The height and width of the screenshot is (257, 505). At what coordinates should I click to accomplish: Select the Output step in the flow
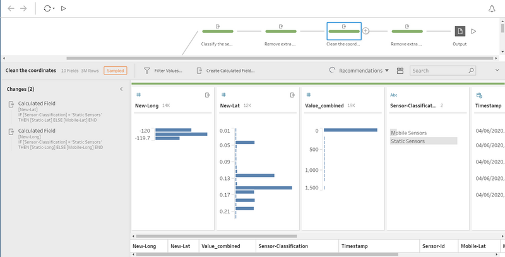[x=460, y=31]
